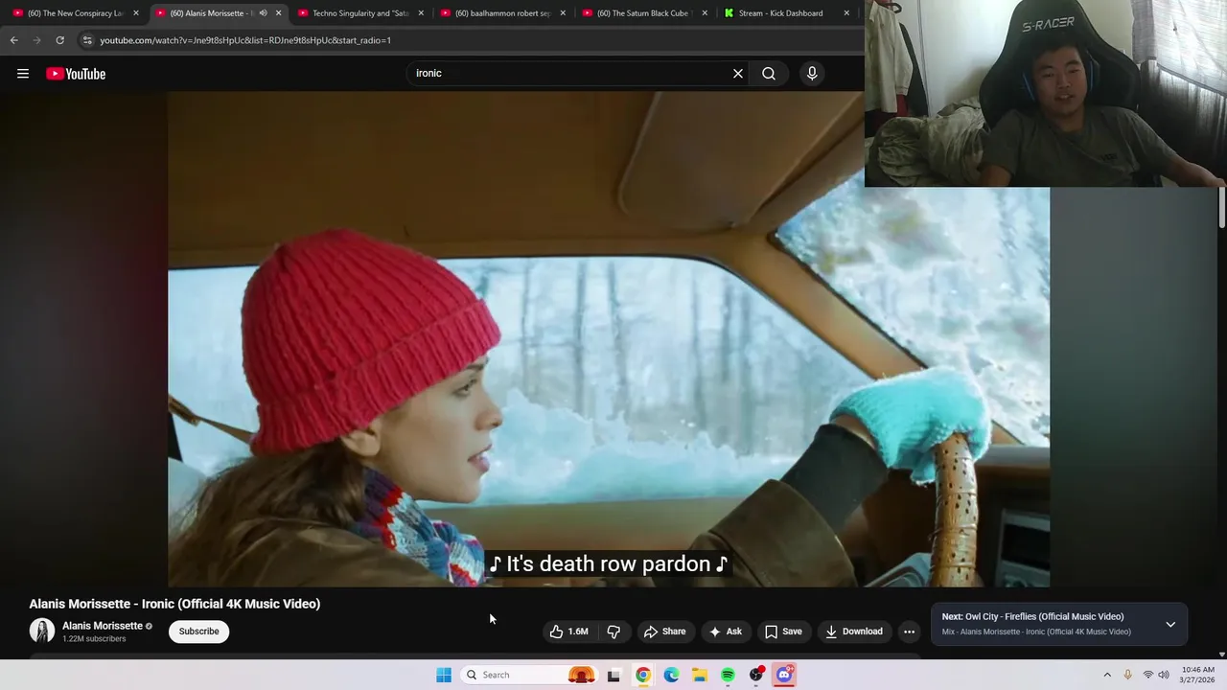Close the Kick Dashboard tab
The height and width of the screenshot is (690, 1227).
846,13
